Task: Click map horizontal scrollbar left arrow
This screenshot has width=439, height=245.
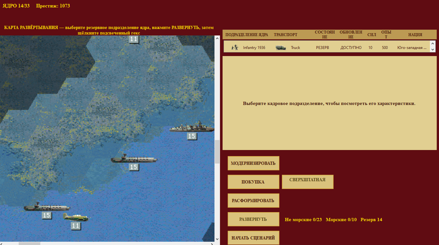Action: pyautogui.click(x=2, y=244)
